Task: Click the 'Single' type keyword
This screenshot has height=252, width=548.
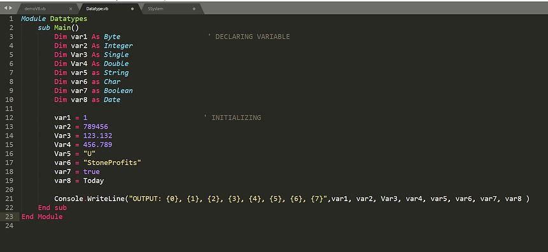Action: 116,55
